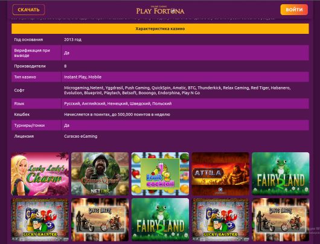Launch the first Lucky Haunter slot
The width and height of the screenshot is (320, 244).
(40, 220)
